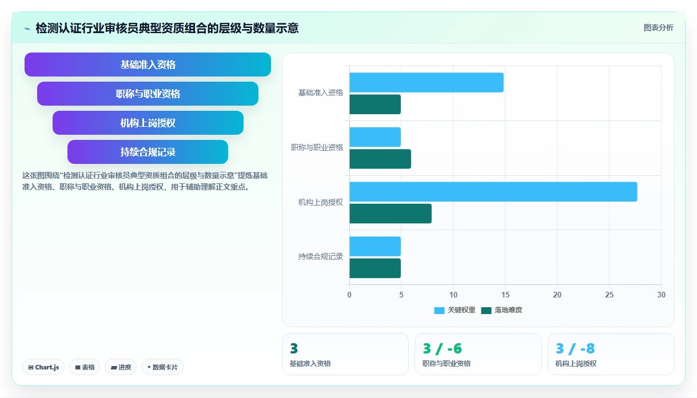Click the y-axis label 机构上岗授权
This screenshot has height=398, width=697.
click(321, 202)
